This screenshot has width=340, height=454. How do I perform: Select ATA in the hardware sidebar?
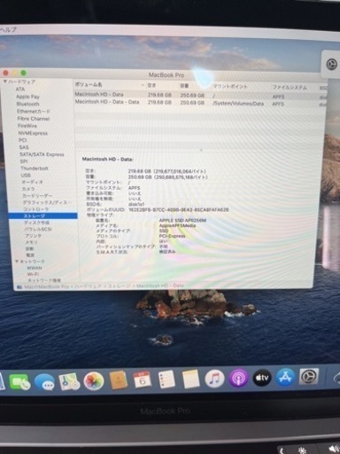coord(20,89)
